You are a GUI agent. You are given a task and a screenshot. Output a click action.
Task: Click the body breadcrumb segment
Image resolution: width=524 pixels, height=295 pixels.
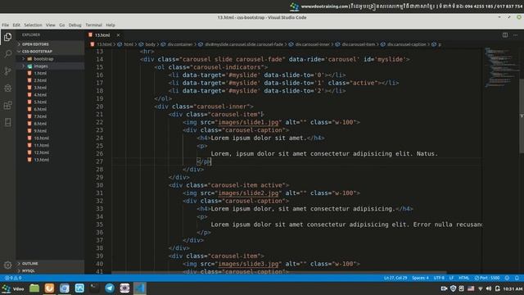[150, 44]
